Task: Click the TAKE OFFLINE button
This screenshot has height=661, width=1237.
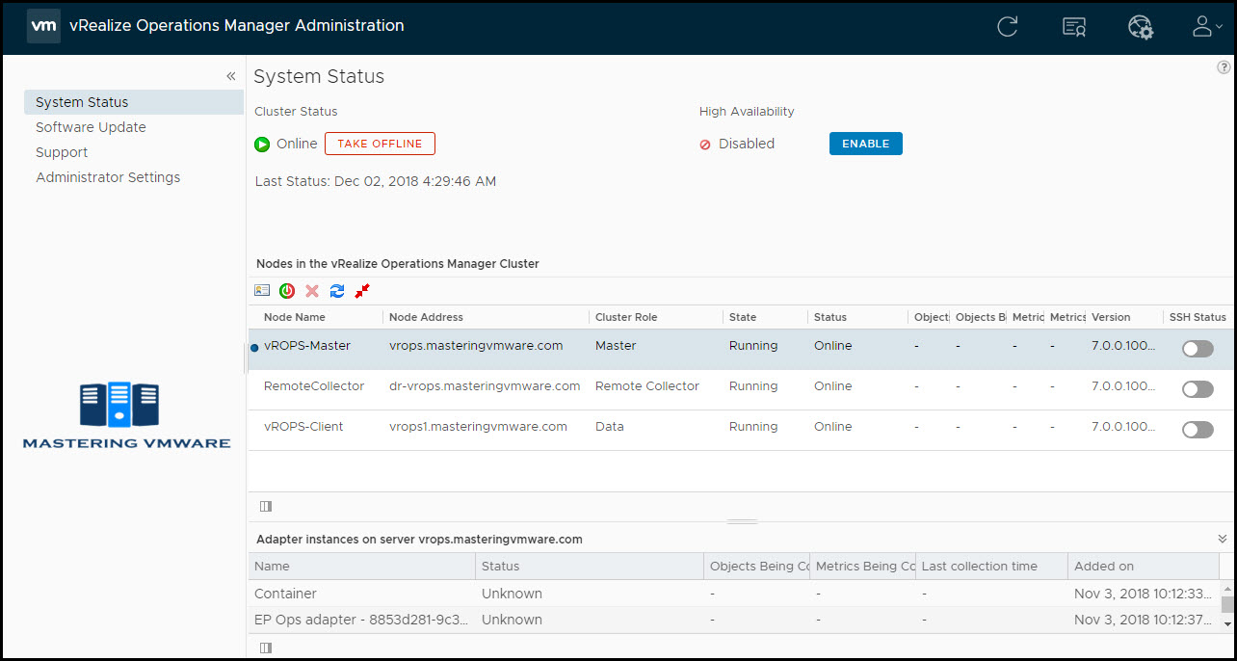Action: coord(380,144)
